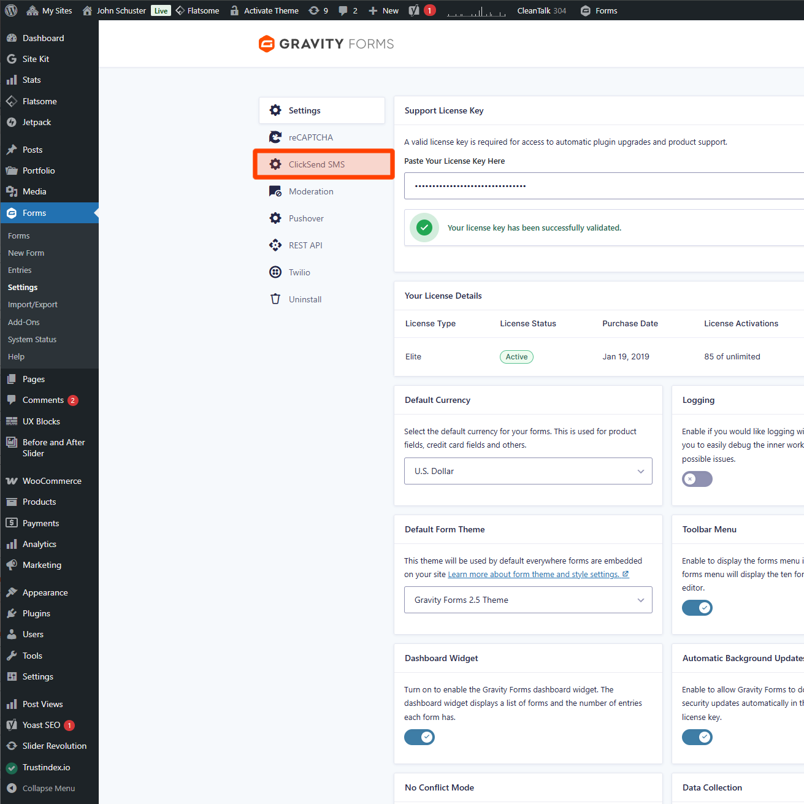Click the Gravity Forms logo
This screenshot has width=804, height=804.
click(x=326, y=44)
